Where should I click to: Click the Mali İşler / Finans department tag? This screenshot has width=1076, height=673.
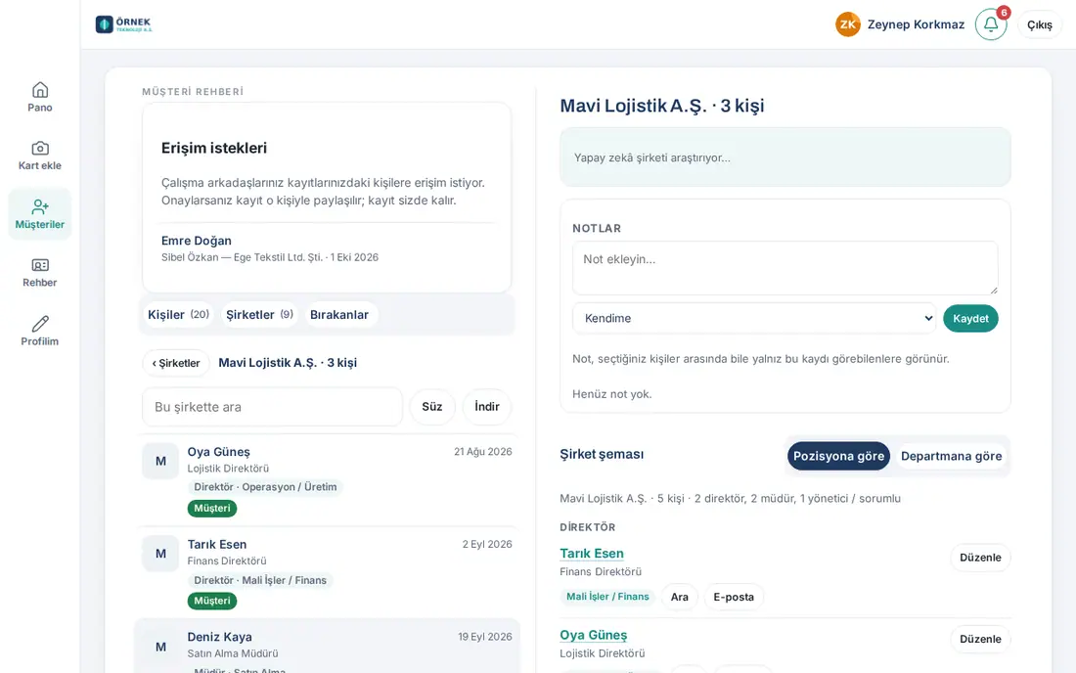pos(607,597)
